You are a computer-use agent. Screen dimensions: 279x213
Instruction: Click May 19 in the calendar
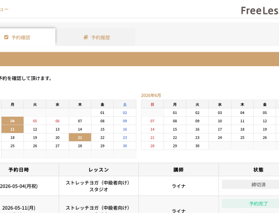(35, 137)
